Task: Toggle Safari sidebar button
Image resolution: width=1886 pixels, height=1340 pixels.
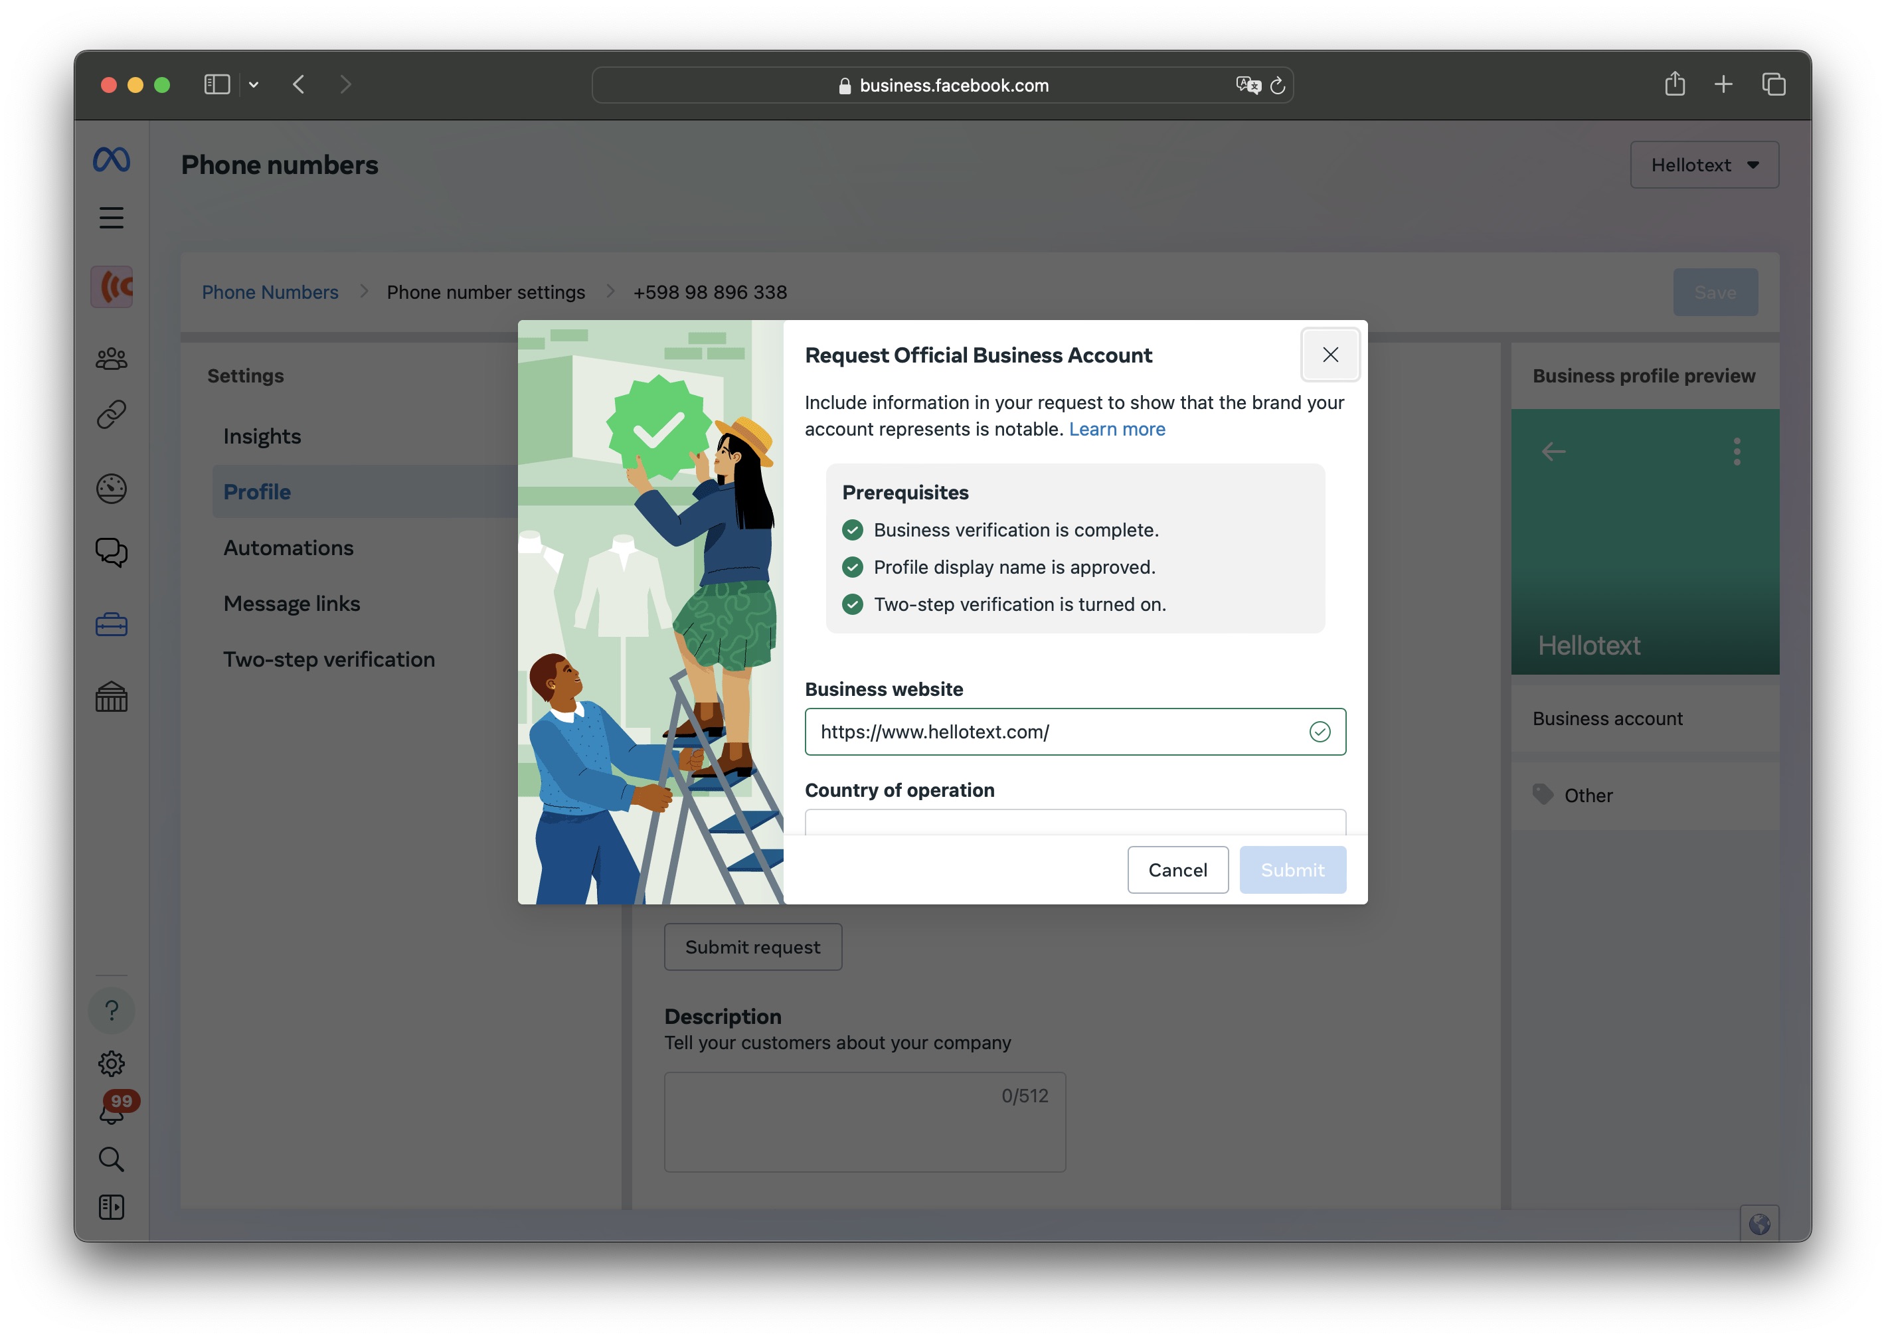Action: pos(217,84)
